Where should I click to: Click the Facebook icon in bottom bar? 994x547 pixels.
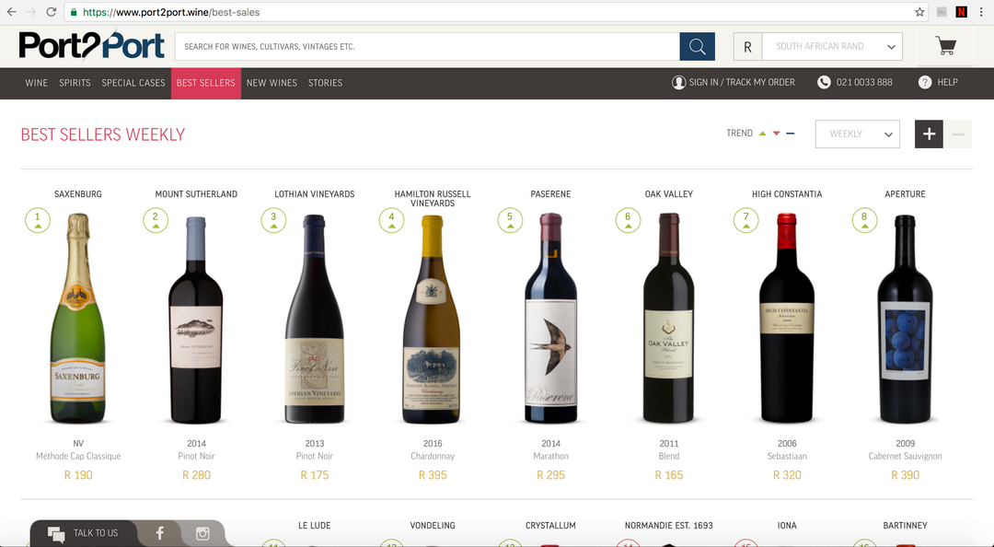(x=159, y=532)
